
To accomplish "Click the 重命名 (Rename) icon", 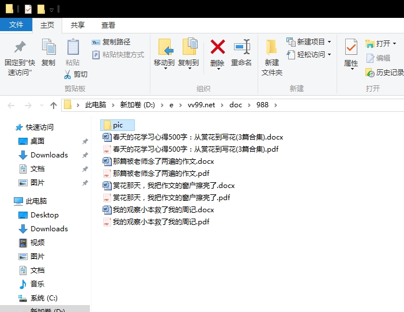I will point(241,47).
